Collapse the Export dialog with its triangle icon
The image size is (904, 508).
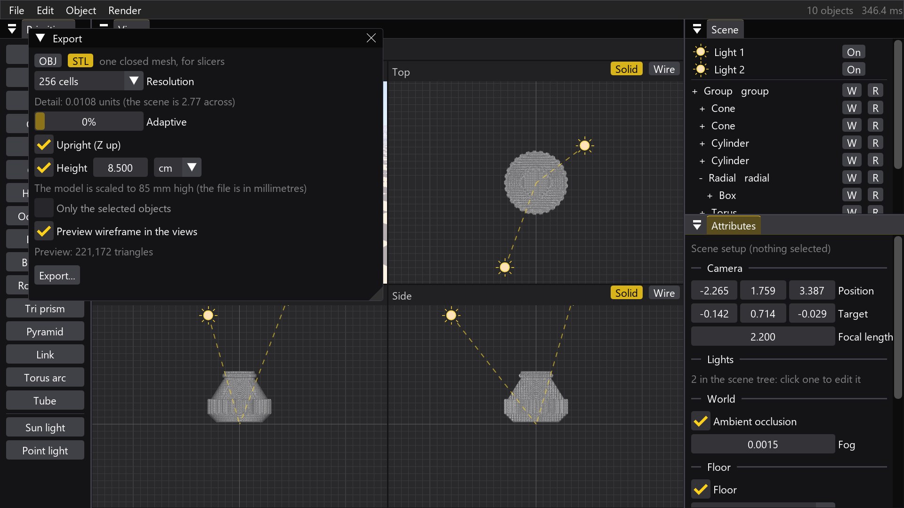coord(40,38)
